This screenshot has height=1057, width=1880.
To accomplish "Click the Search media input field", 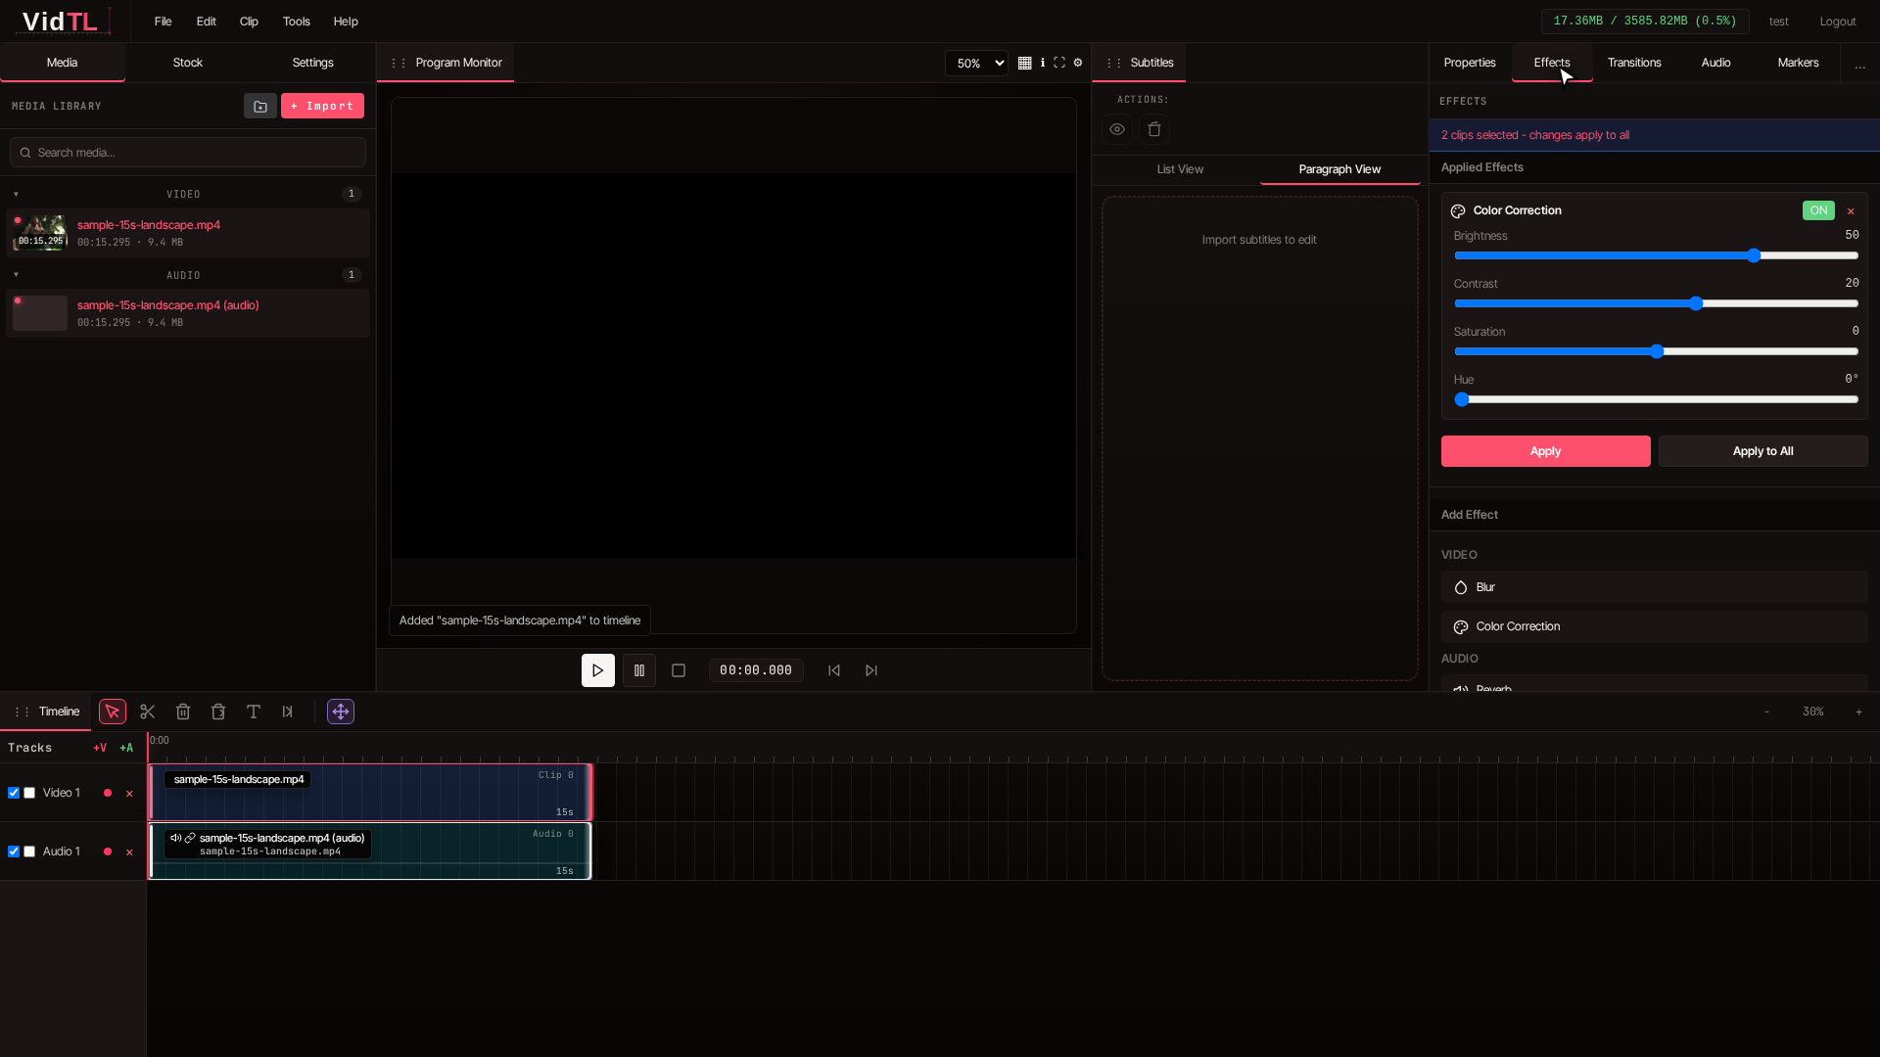I will [x=188, y=153].
